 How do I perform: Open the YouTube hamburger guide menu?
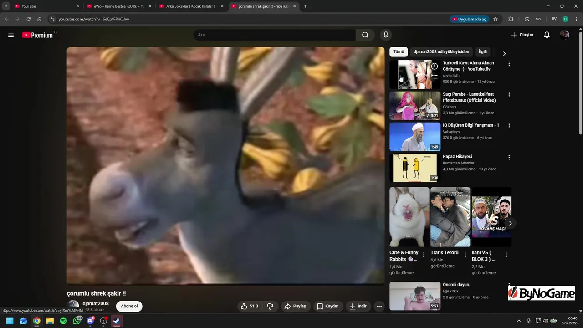pyautogui.click(x=11, y=35)
